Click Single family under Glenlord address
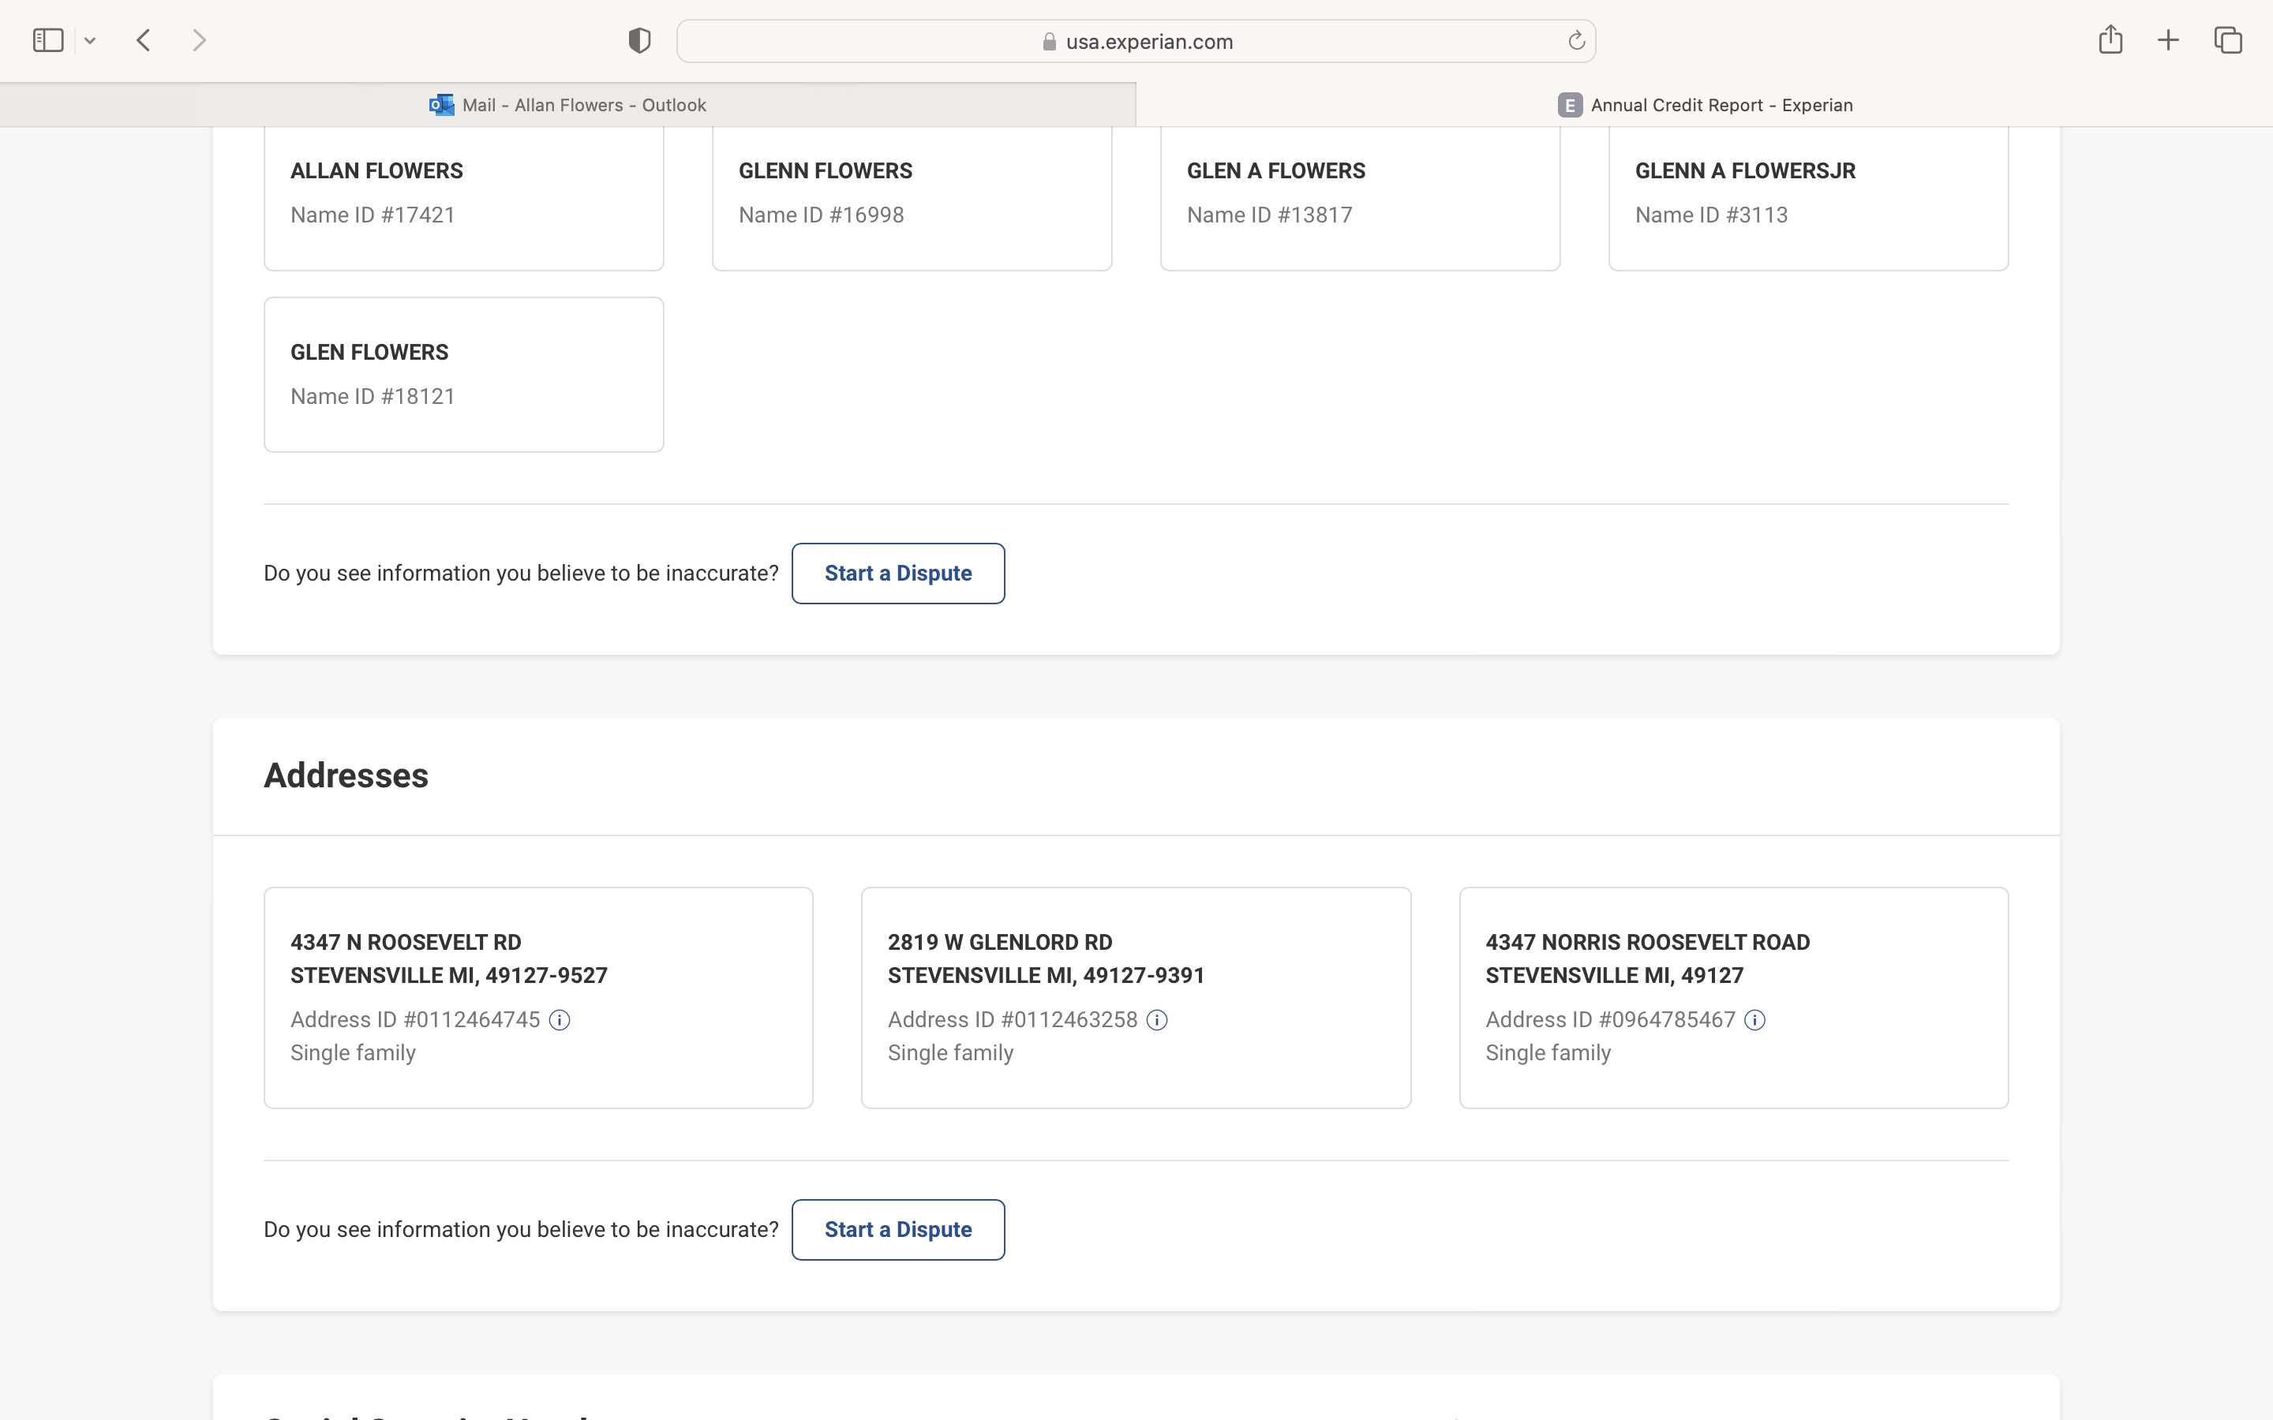This screenshot has width=2273, height=1420. pos(950,1053)
